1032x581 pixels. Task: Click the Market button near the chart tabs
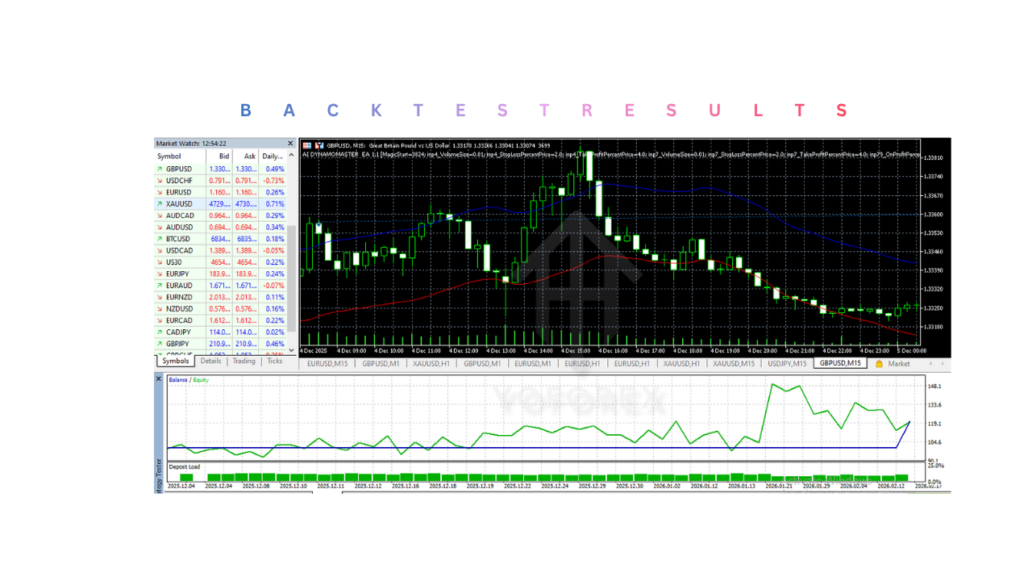click(x=899, y=363)
